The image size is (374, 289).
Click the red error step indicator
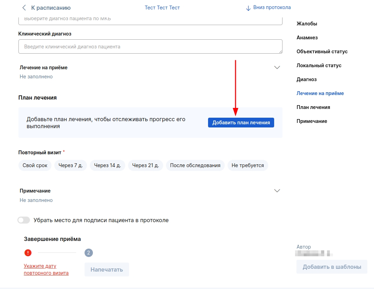pyautogui.click(x=28, y=253)
